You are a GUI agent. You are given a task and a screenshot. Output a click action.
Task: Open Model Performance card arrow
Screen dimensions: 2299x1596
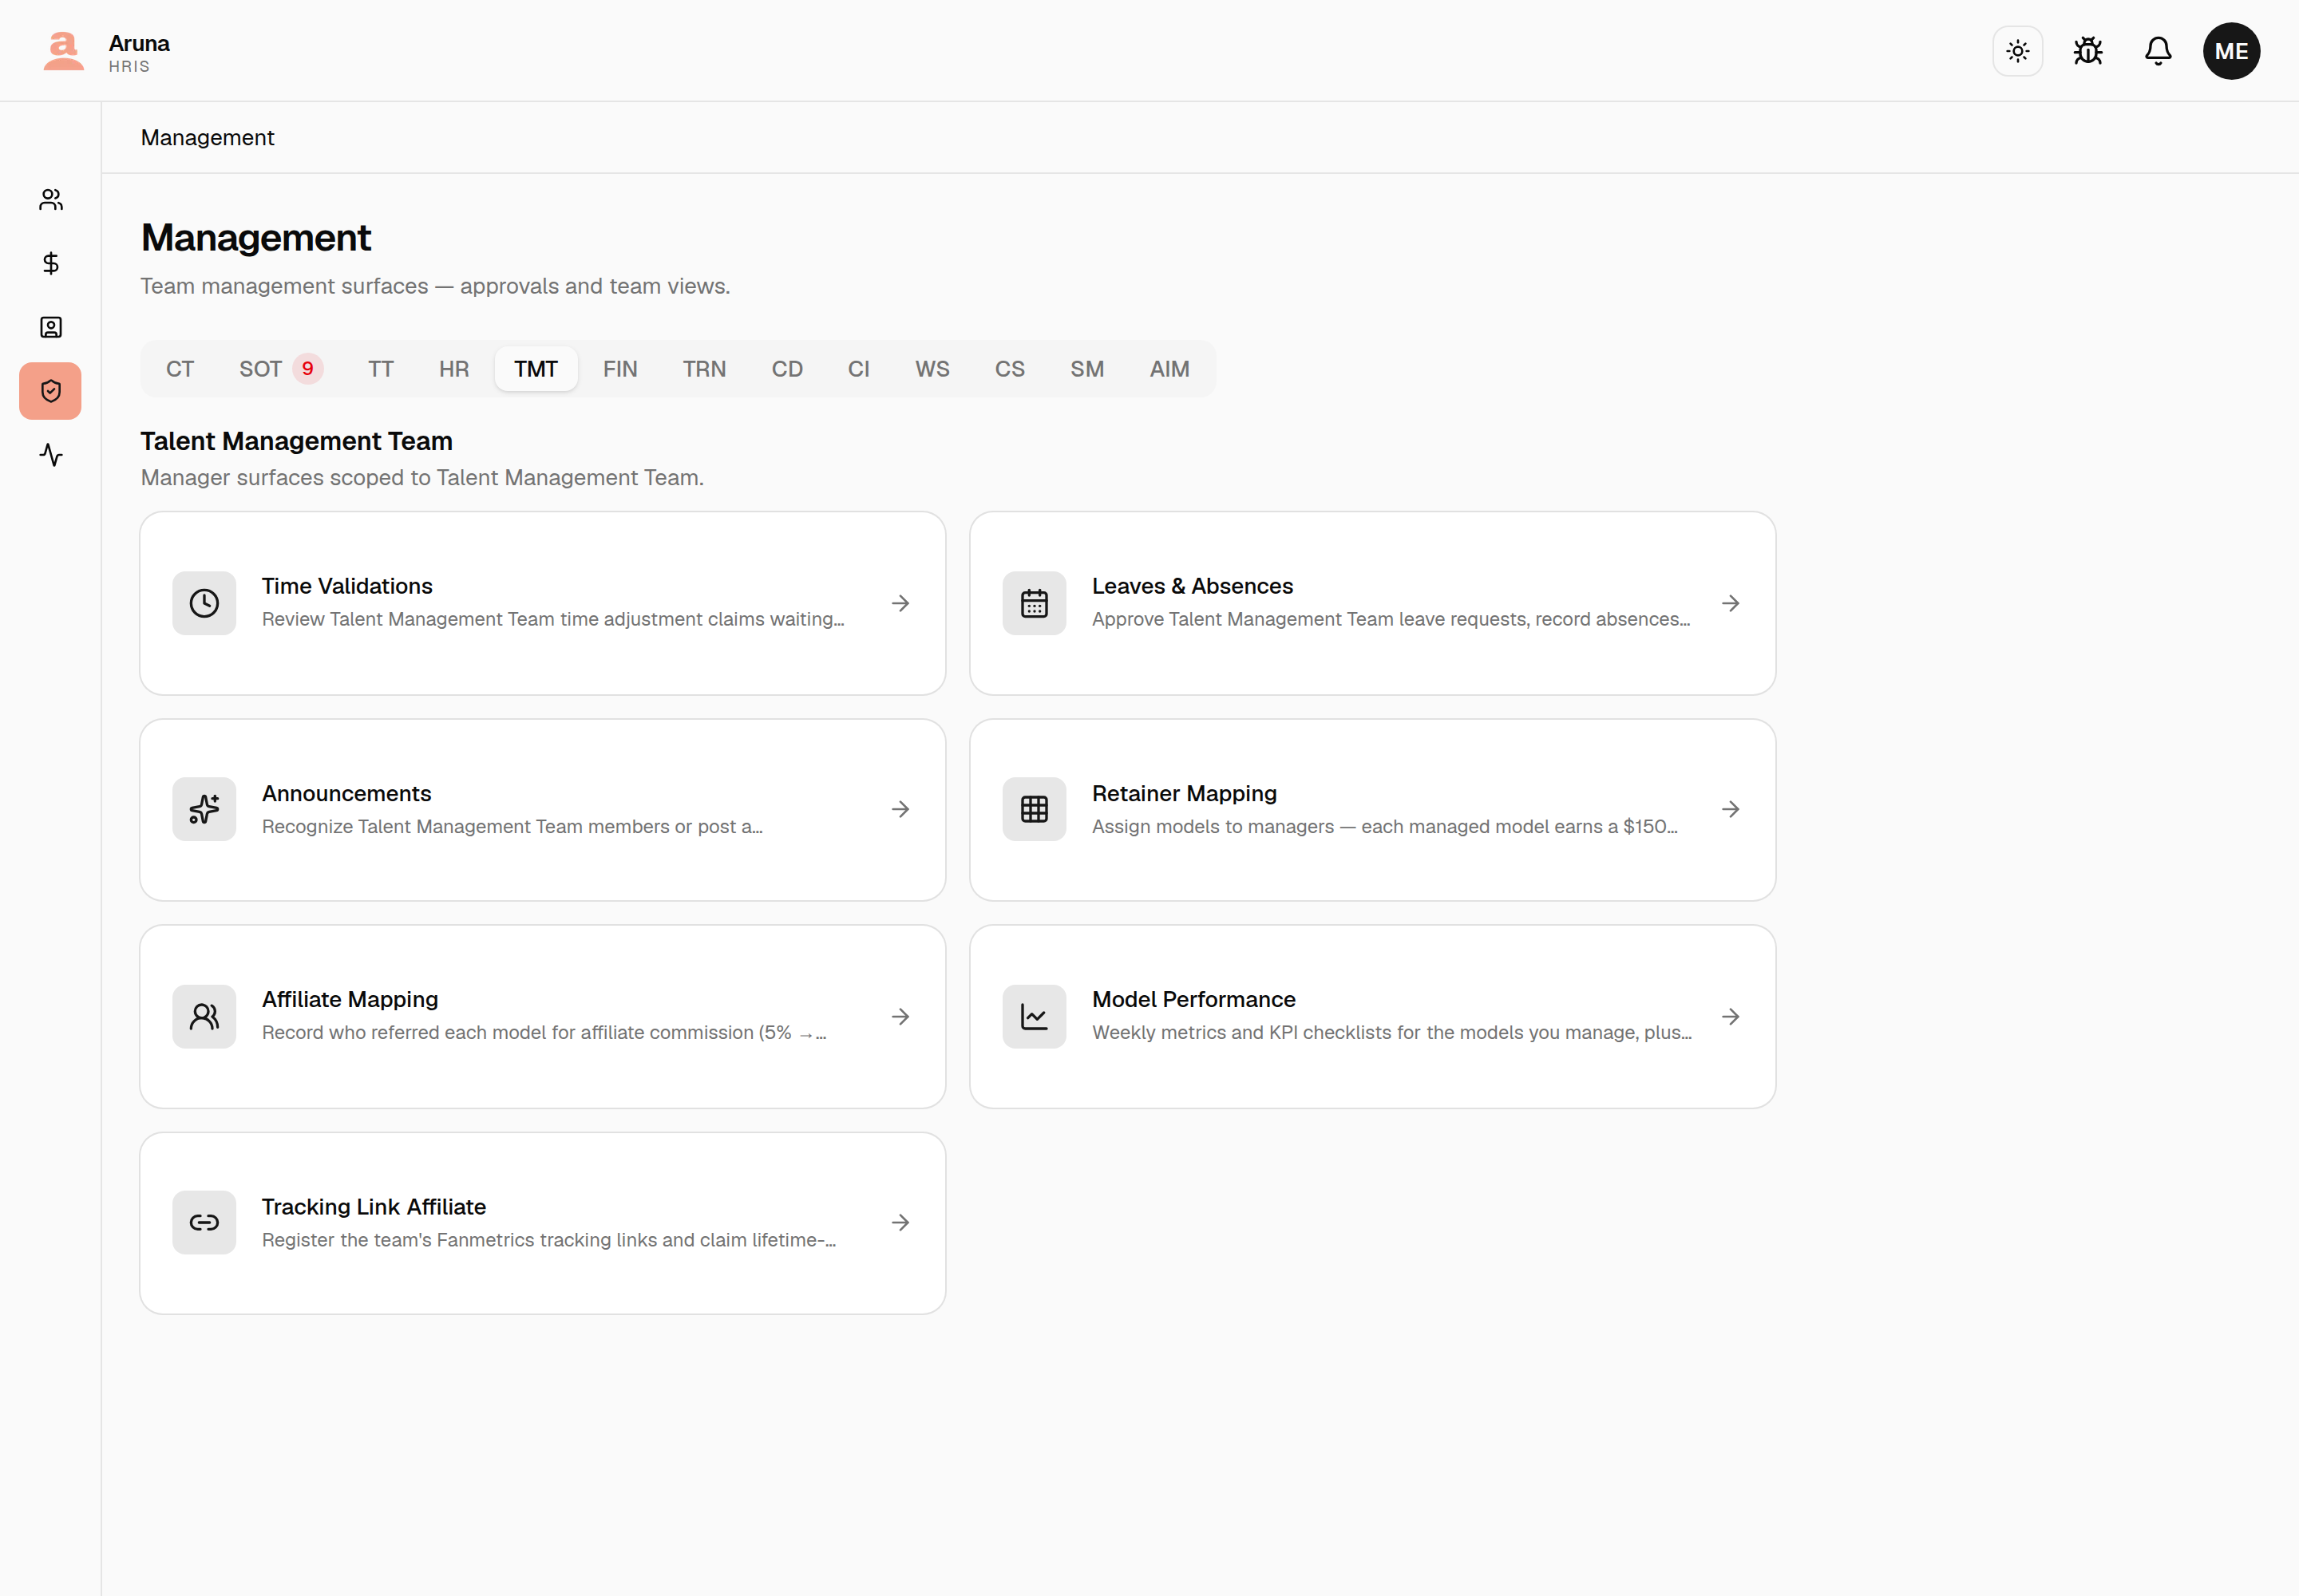point(1731,1016)
